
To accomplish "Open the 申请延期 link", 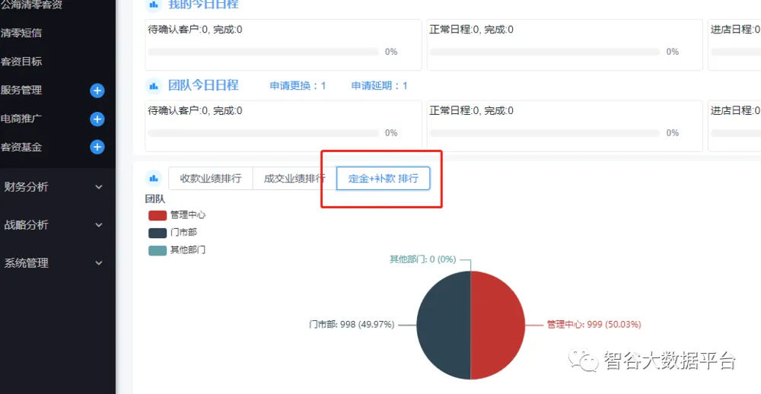I will click(x=379, y=86).
